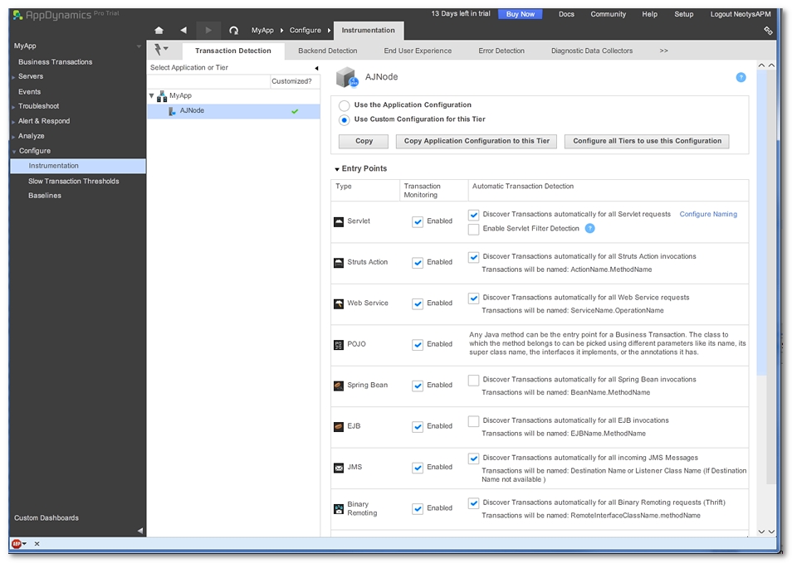The height and width of the screenshot is (563, 792).
Task: Collapse the Entry Points section
Action: point(337,169)
